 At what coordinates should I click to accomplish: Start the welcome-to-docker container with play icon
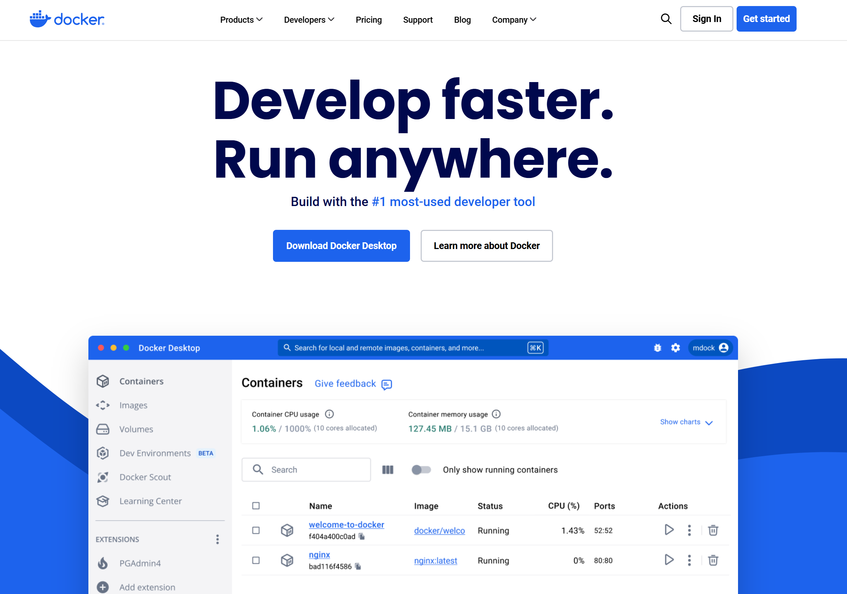pyautogui.click(x=669, y=530)
